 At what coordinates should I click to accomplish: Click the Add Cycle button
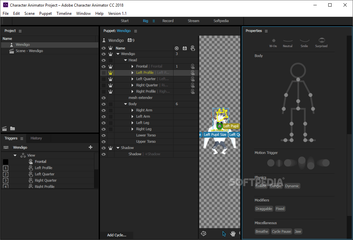(116, 235)
